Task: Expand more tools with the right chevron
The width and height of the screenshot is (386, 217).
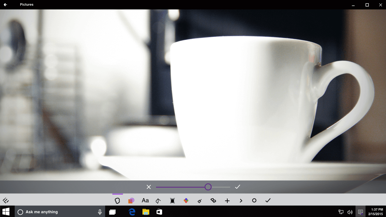Action: [241, 201]
